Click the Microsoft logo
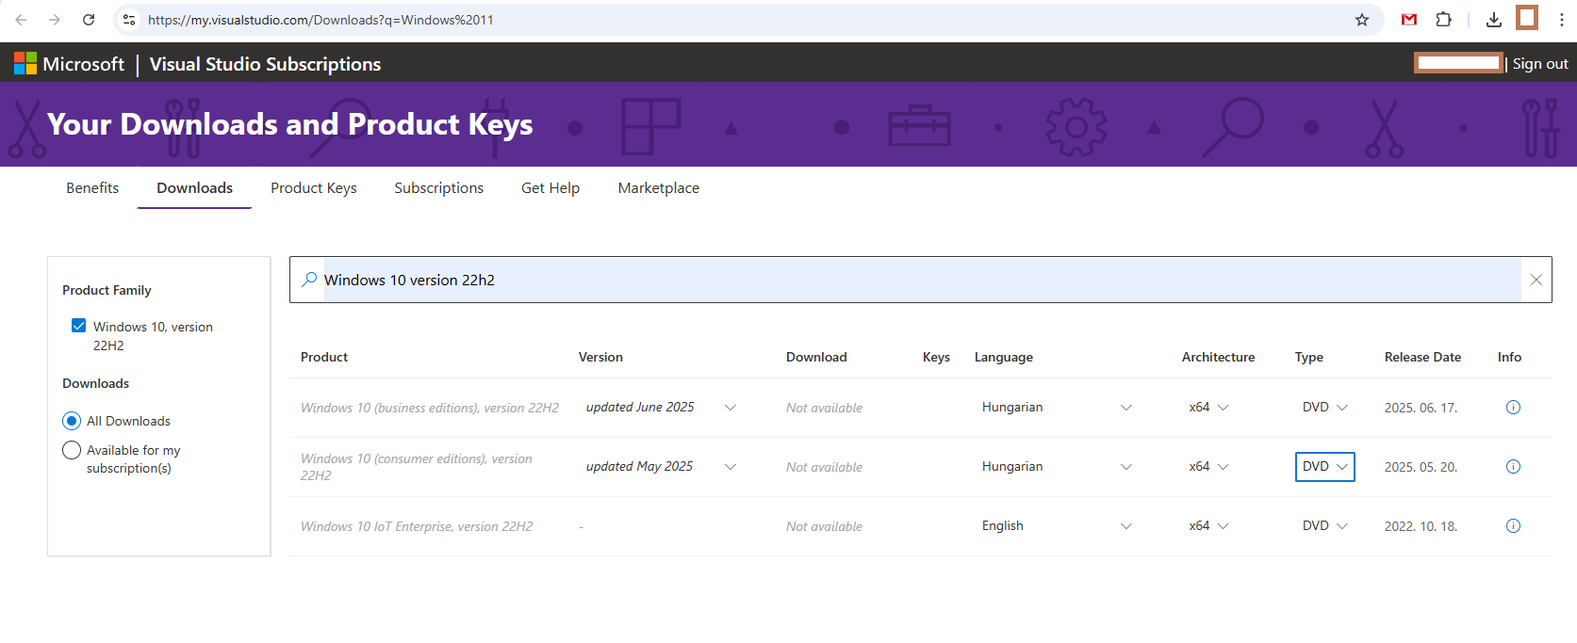Screen dimensions: 1577x643 pyautogui.click(x=25, y=63)
